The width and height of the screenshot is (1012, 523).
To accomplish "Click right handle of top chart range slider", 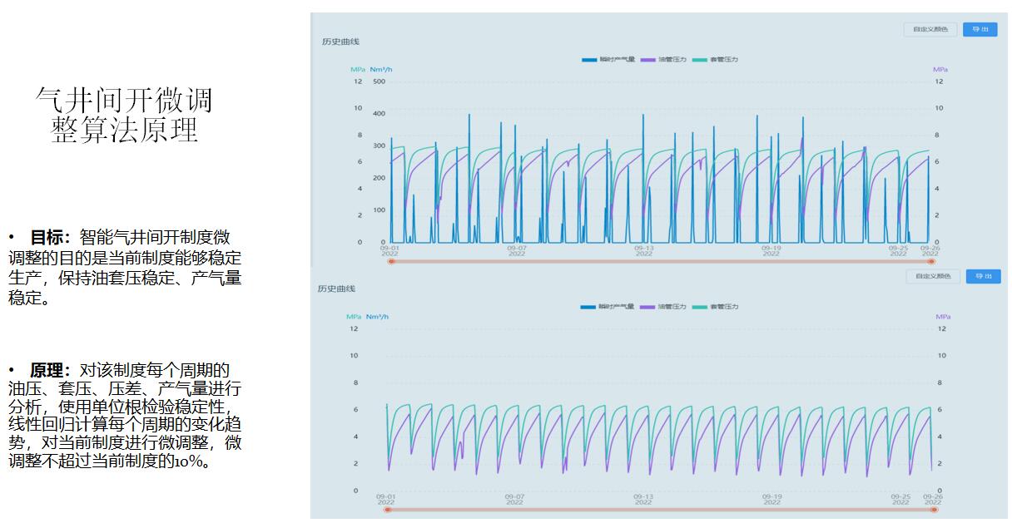I will (931, 261).
